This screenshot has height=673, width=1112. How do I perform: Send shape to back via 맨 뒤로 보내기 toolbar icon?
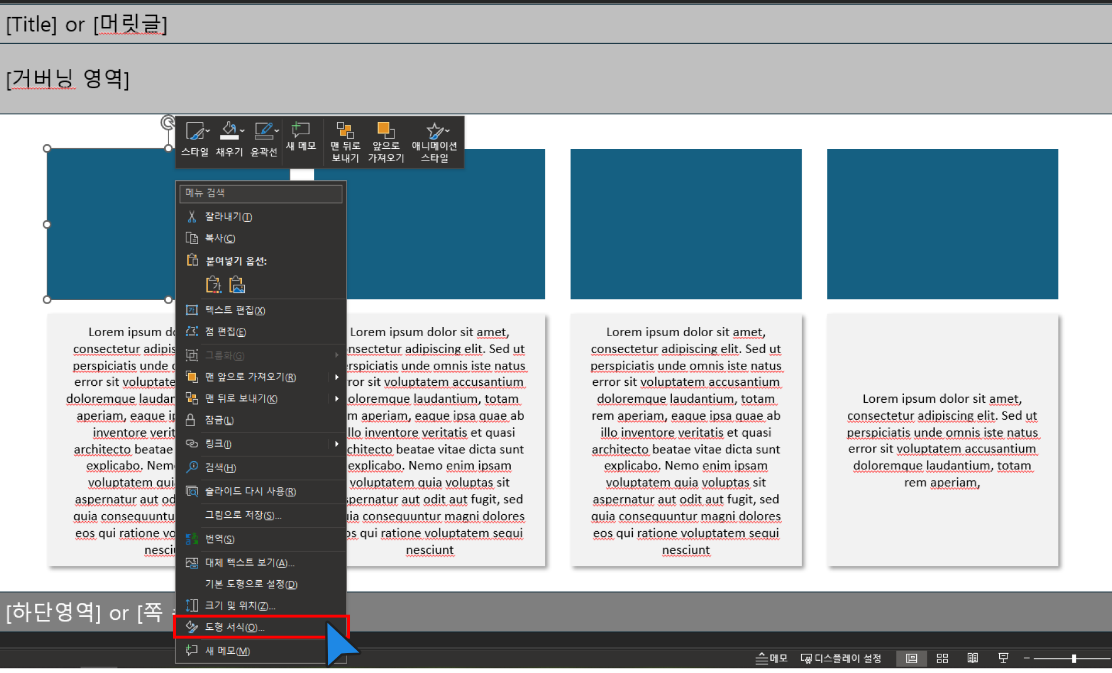click(345, 142)
